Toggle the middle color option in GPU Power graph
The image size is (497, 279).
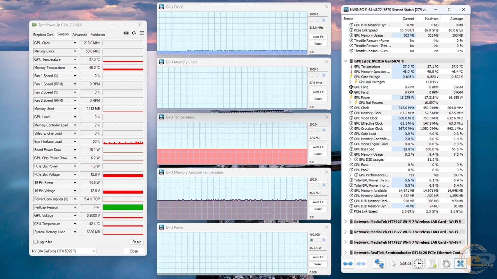pos(317,240)
